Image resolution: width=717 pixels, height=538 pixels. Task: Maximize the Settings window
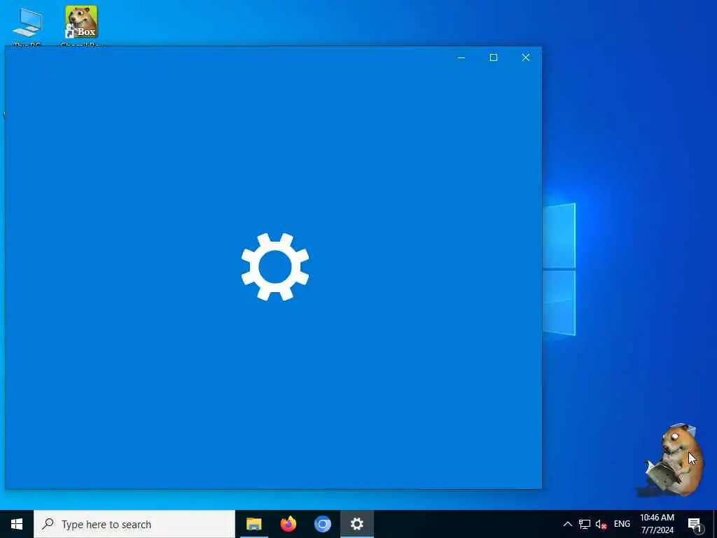[494, 57]
